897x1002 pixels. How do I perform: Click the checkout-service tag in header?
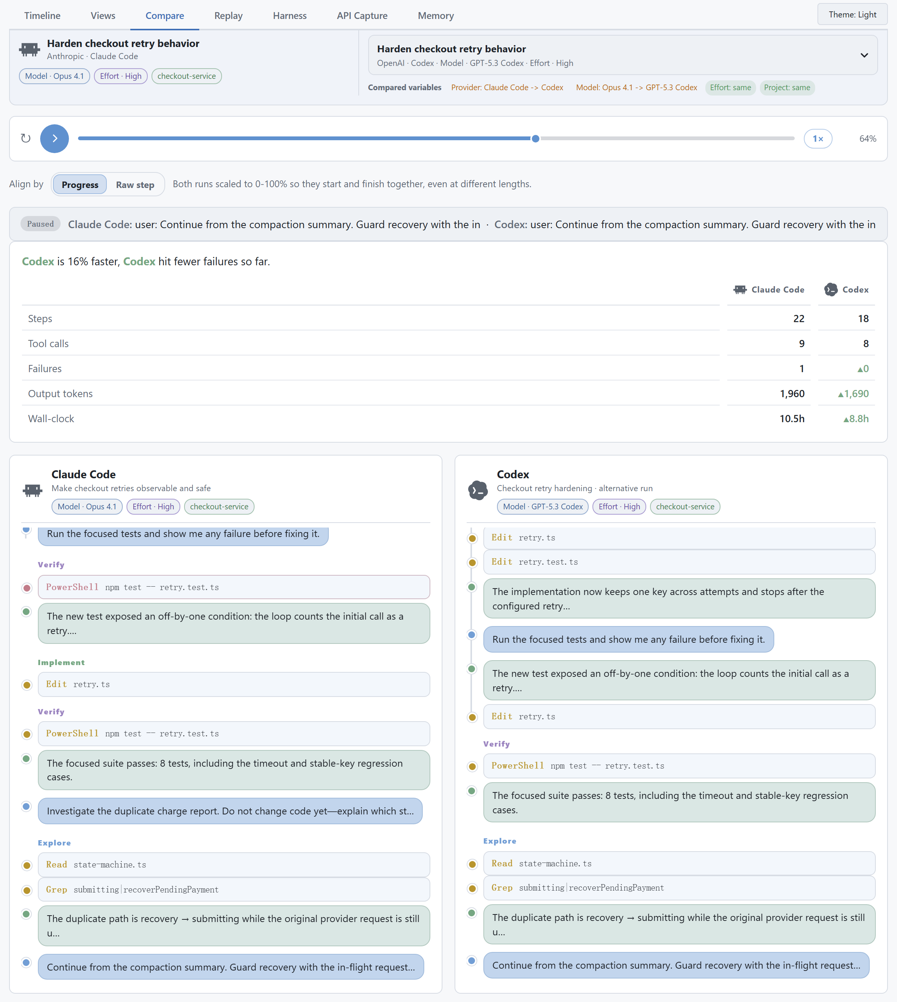pyautogui.click(x=186, y=76)
